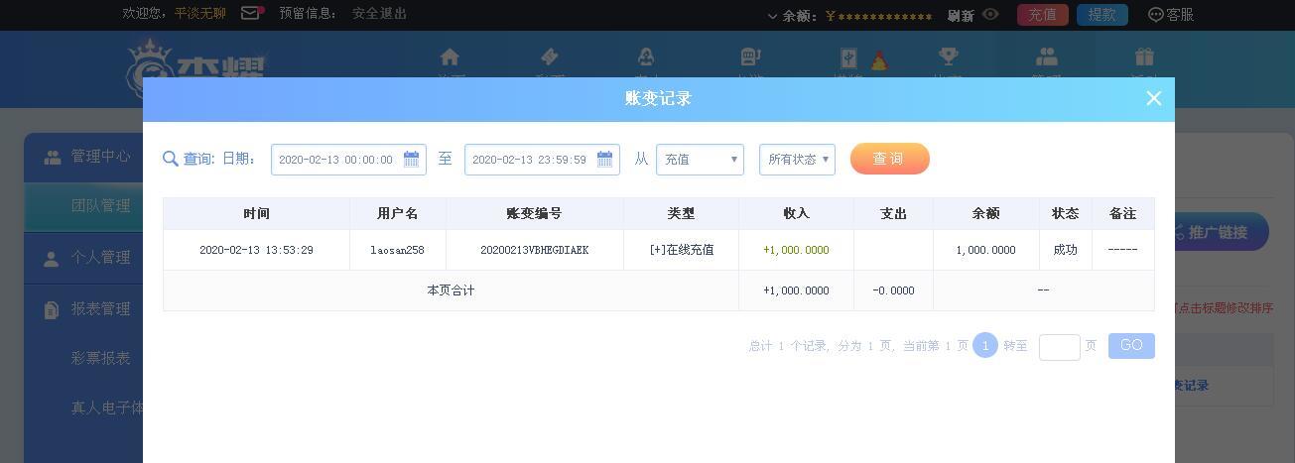Expand the balance chevron next to 余额
The width and height of the screenshot is (1295, 463).
coord(773,16)
